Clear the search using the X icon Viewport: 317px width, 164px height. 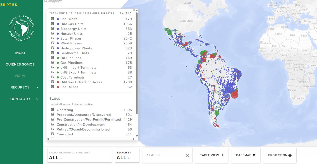pos(188,155)
